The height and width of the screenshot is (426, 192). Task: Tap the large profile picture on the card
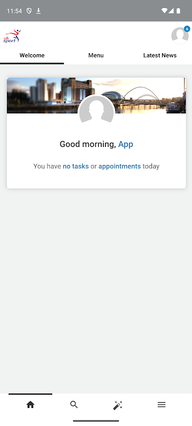pyautogui.click(x=97, y=112)
